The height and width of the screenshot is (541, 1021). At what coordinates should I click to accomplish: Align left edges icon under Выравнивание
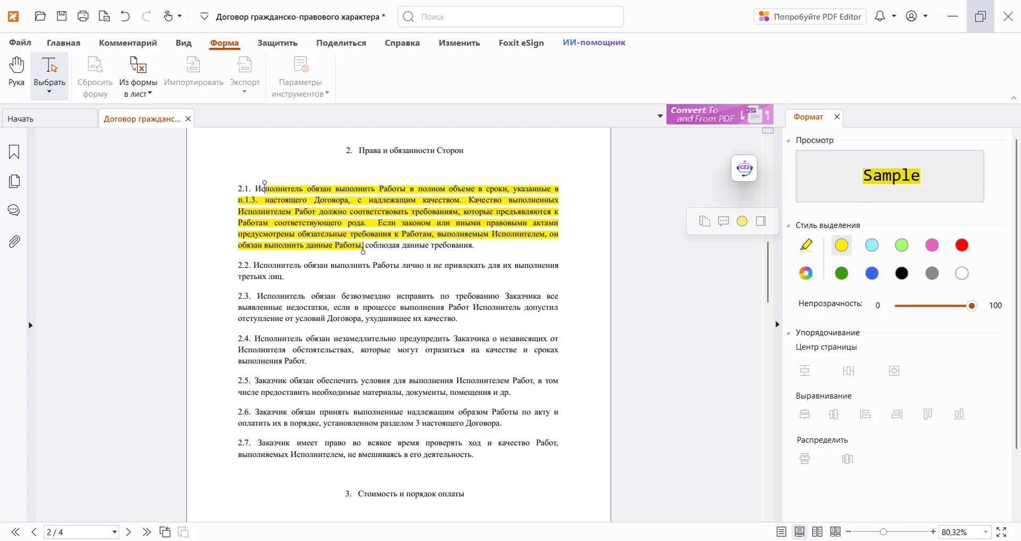click(x=866, y=414)
